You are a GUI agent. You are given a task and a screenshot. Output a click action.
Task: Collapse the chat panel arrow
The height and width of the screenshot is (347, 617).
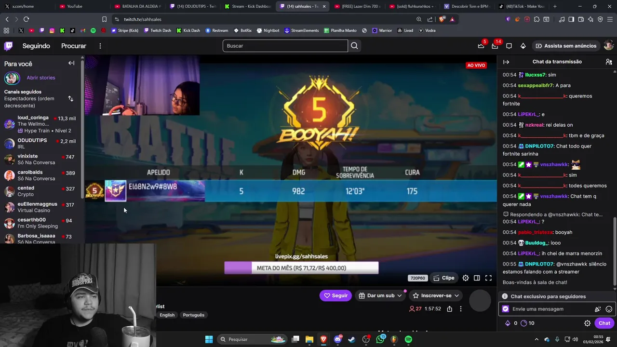pyautogui.click(x=506, y=62)
